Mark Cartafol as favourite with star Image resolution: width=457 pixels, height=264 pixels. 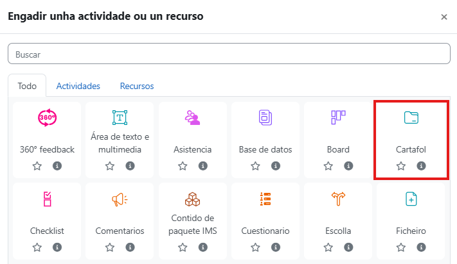click(x=401, y=166)
